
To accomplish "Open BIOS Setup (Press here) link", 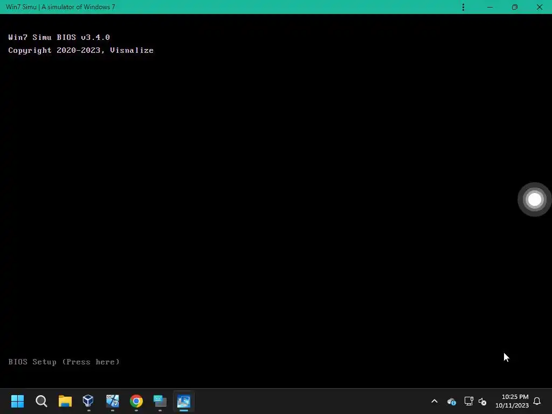I will click(x=64, y=362).
